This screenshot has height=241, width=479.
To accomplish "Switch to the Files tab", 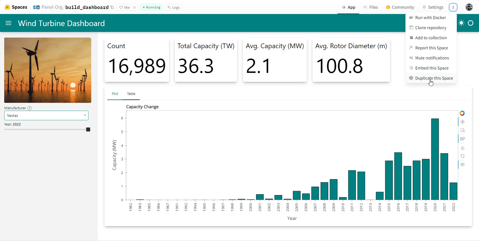I will (370, 7).
